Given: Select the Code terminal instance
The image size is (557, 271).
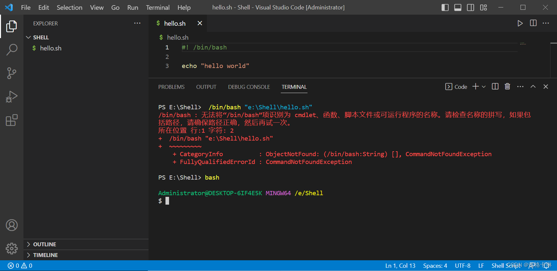Looking at the screenshot, I should coord(456,87).
